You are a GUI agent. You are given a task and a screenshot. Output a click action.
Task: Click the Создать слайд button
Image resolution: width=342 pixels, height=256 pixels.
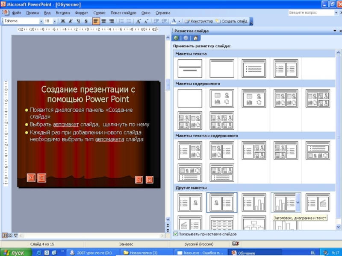231,21
